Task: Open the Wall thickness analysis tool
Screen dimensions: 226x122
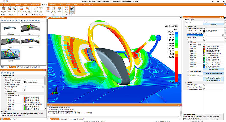Action: 54,10
